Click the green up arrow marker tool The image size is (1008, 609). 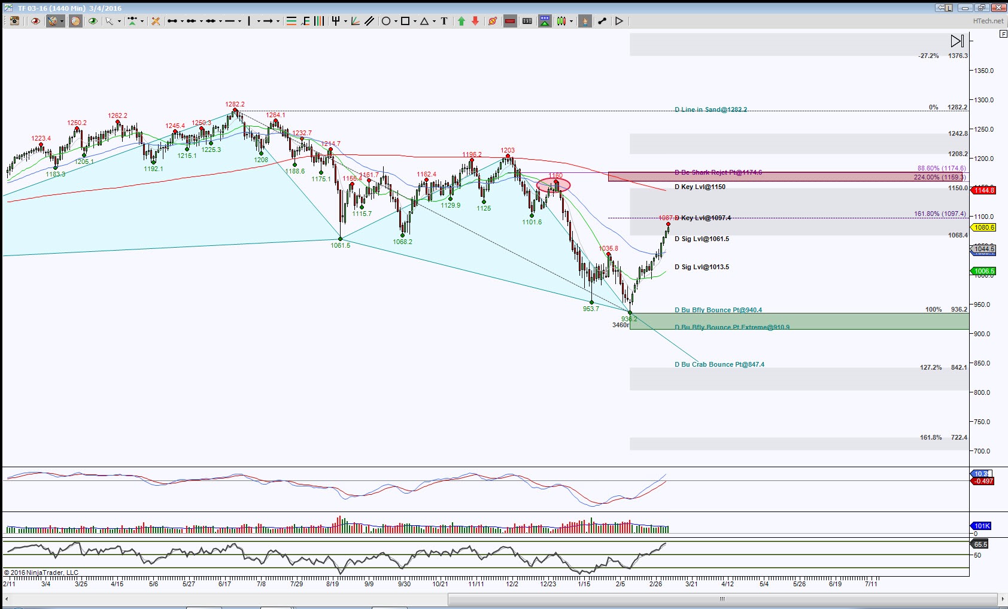pos(462,21)
